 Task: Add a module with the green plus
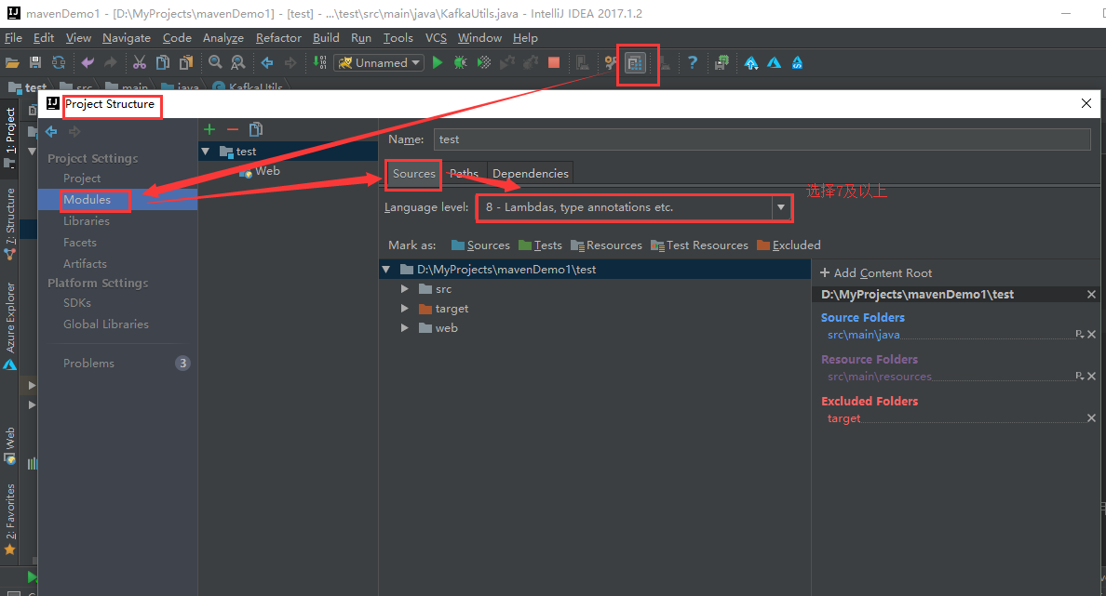click(209, 129)
